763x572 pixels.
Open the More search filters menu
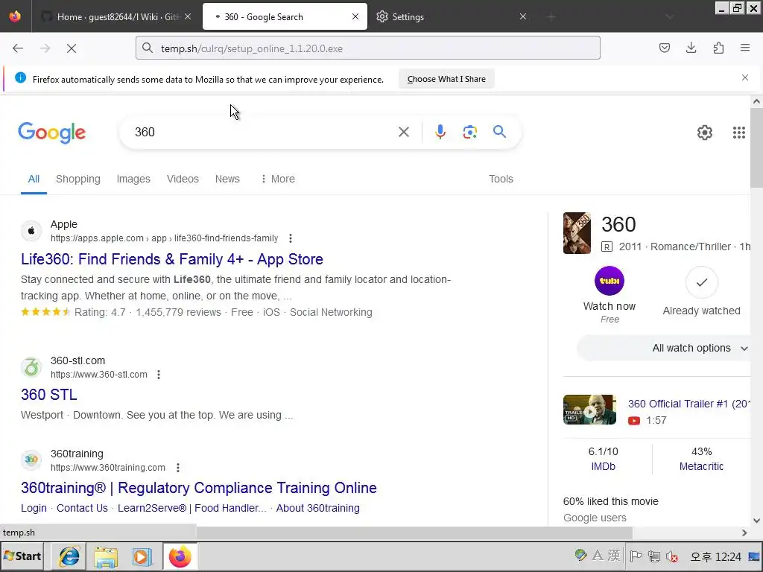(277, 179)
